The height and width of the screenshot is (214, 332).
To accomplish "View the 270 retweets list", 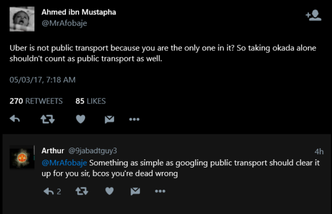I will [36, 101].
